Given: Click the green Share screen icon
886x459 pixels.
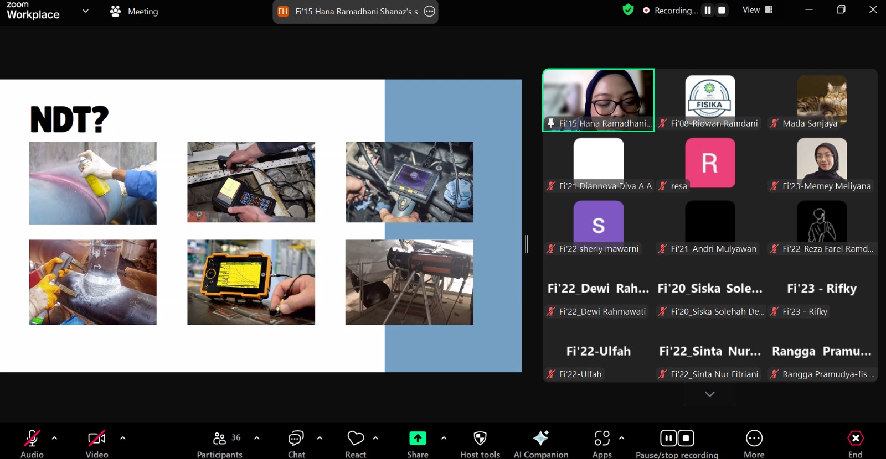Looking at the screenshot, I should [418, 439].
